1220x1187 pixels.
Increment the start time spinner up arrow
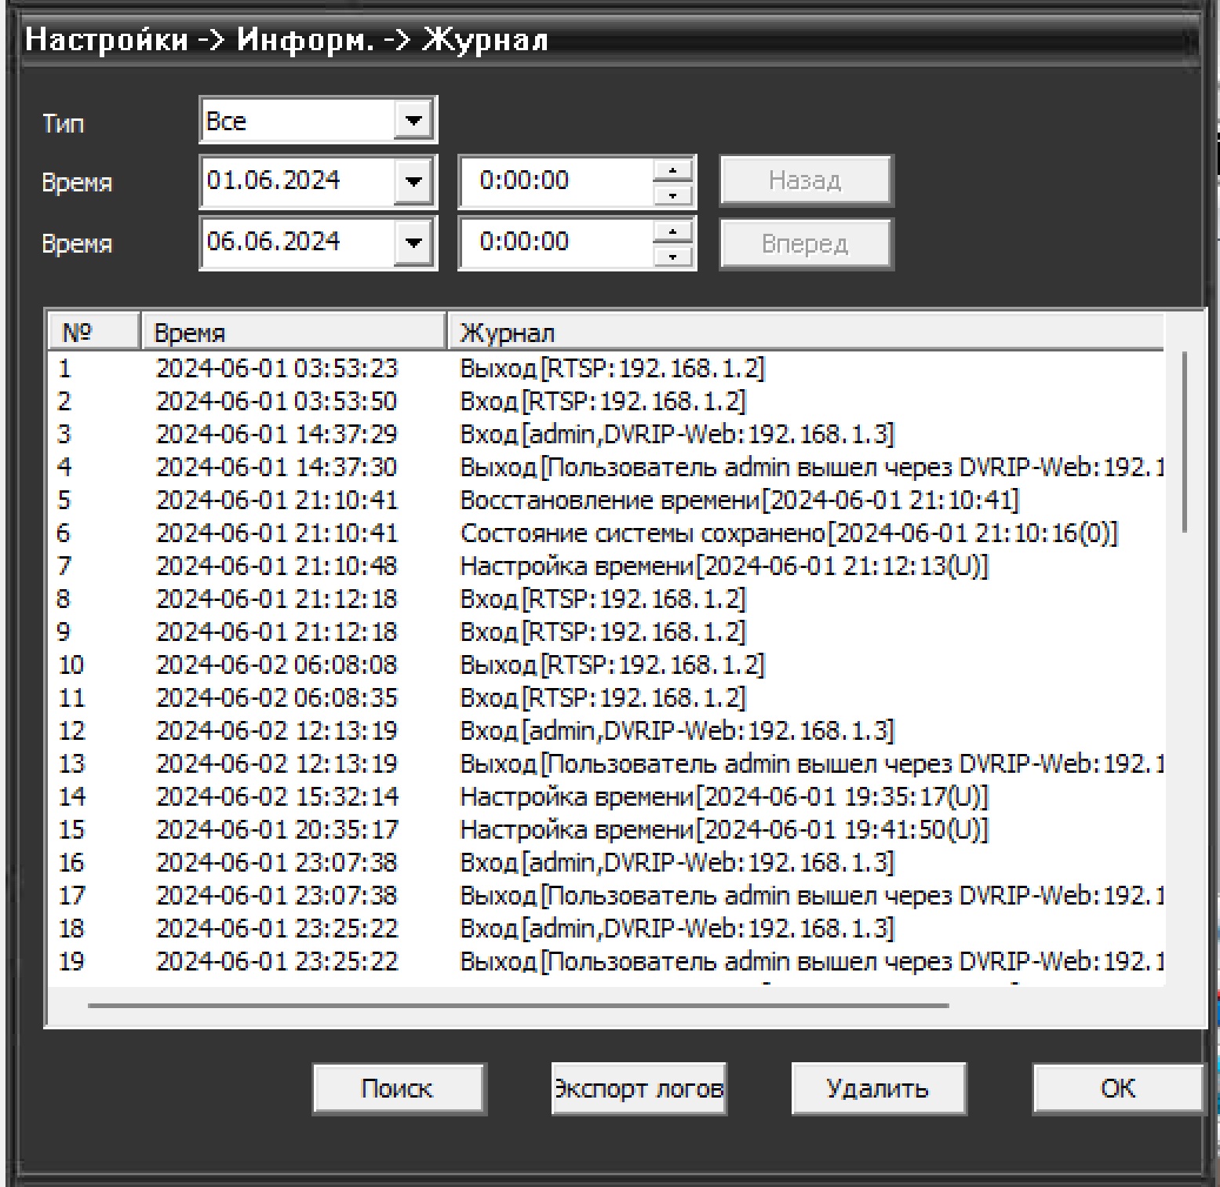(673, 170)
